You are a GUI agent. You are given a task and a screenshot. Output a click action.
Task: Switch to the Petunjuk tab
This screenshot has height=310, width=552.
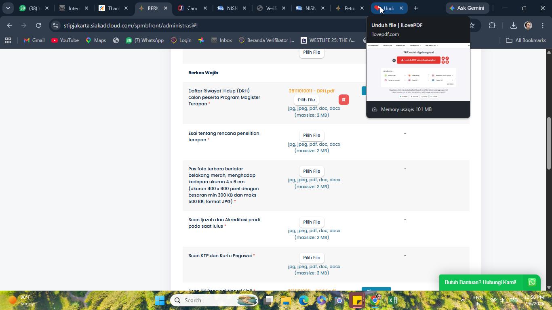349,8
